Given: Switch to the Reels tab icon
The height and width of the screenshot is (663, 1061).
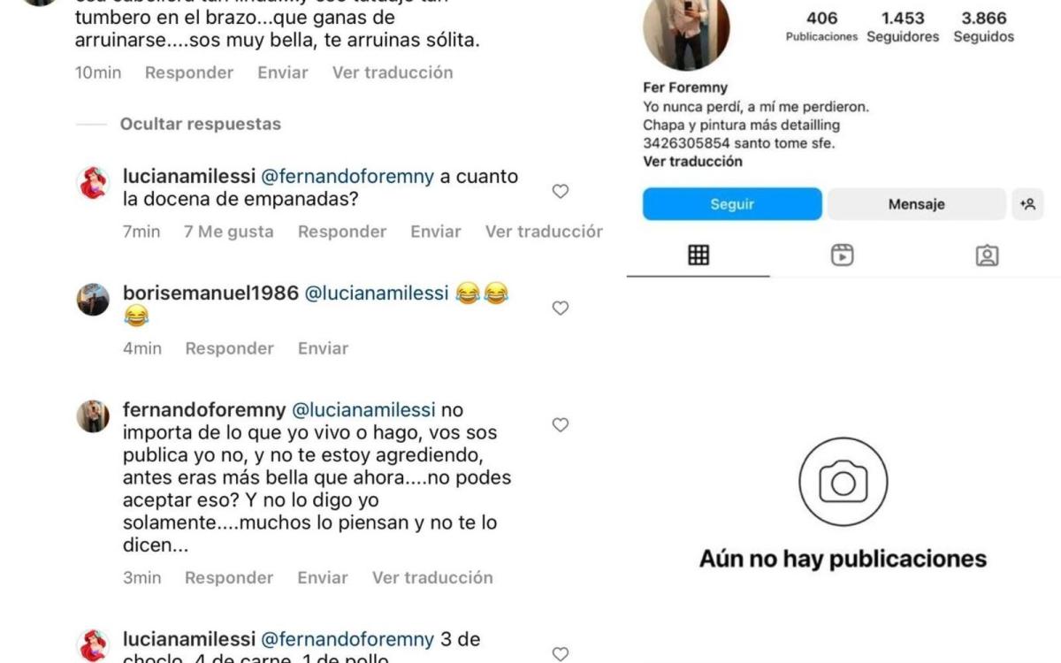Looking at the screenshot, I should coord(843,255).
